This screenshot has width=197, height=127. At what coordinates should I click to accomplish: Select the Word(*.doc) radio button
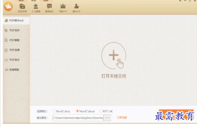(x=54, y=111)
